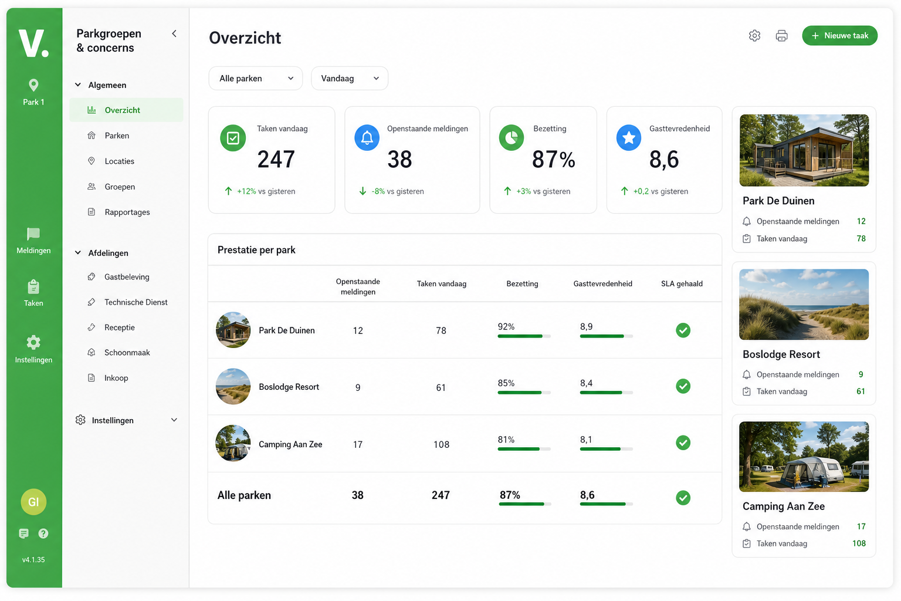The width and height of the screenshot is (901, 601).
Task: Collapse the Afdelingen section
Action: tap(77, 253)
